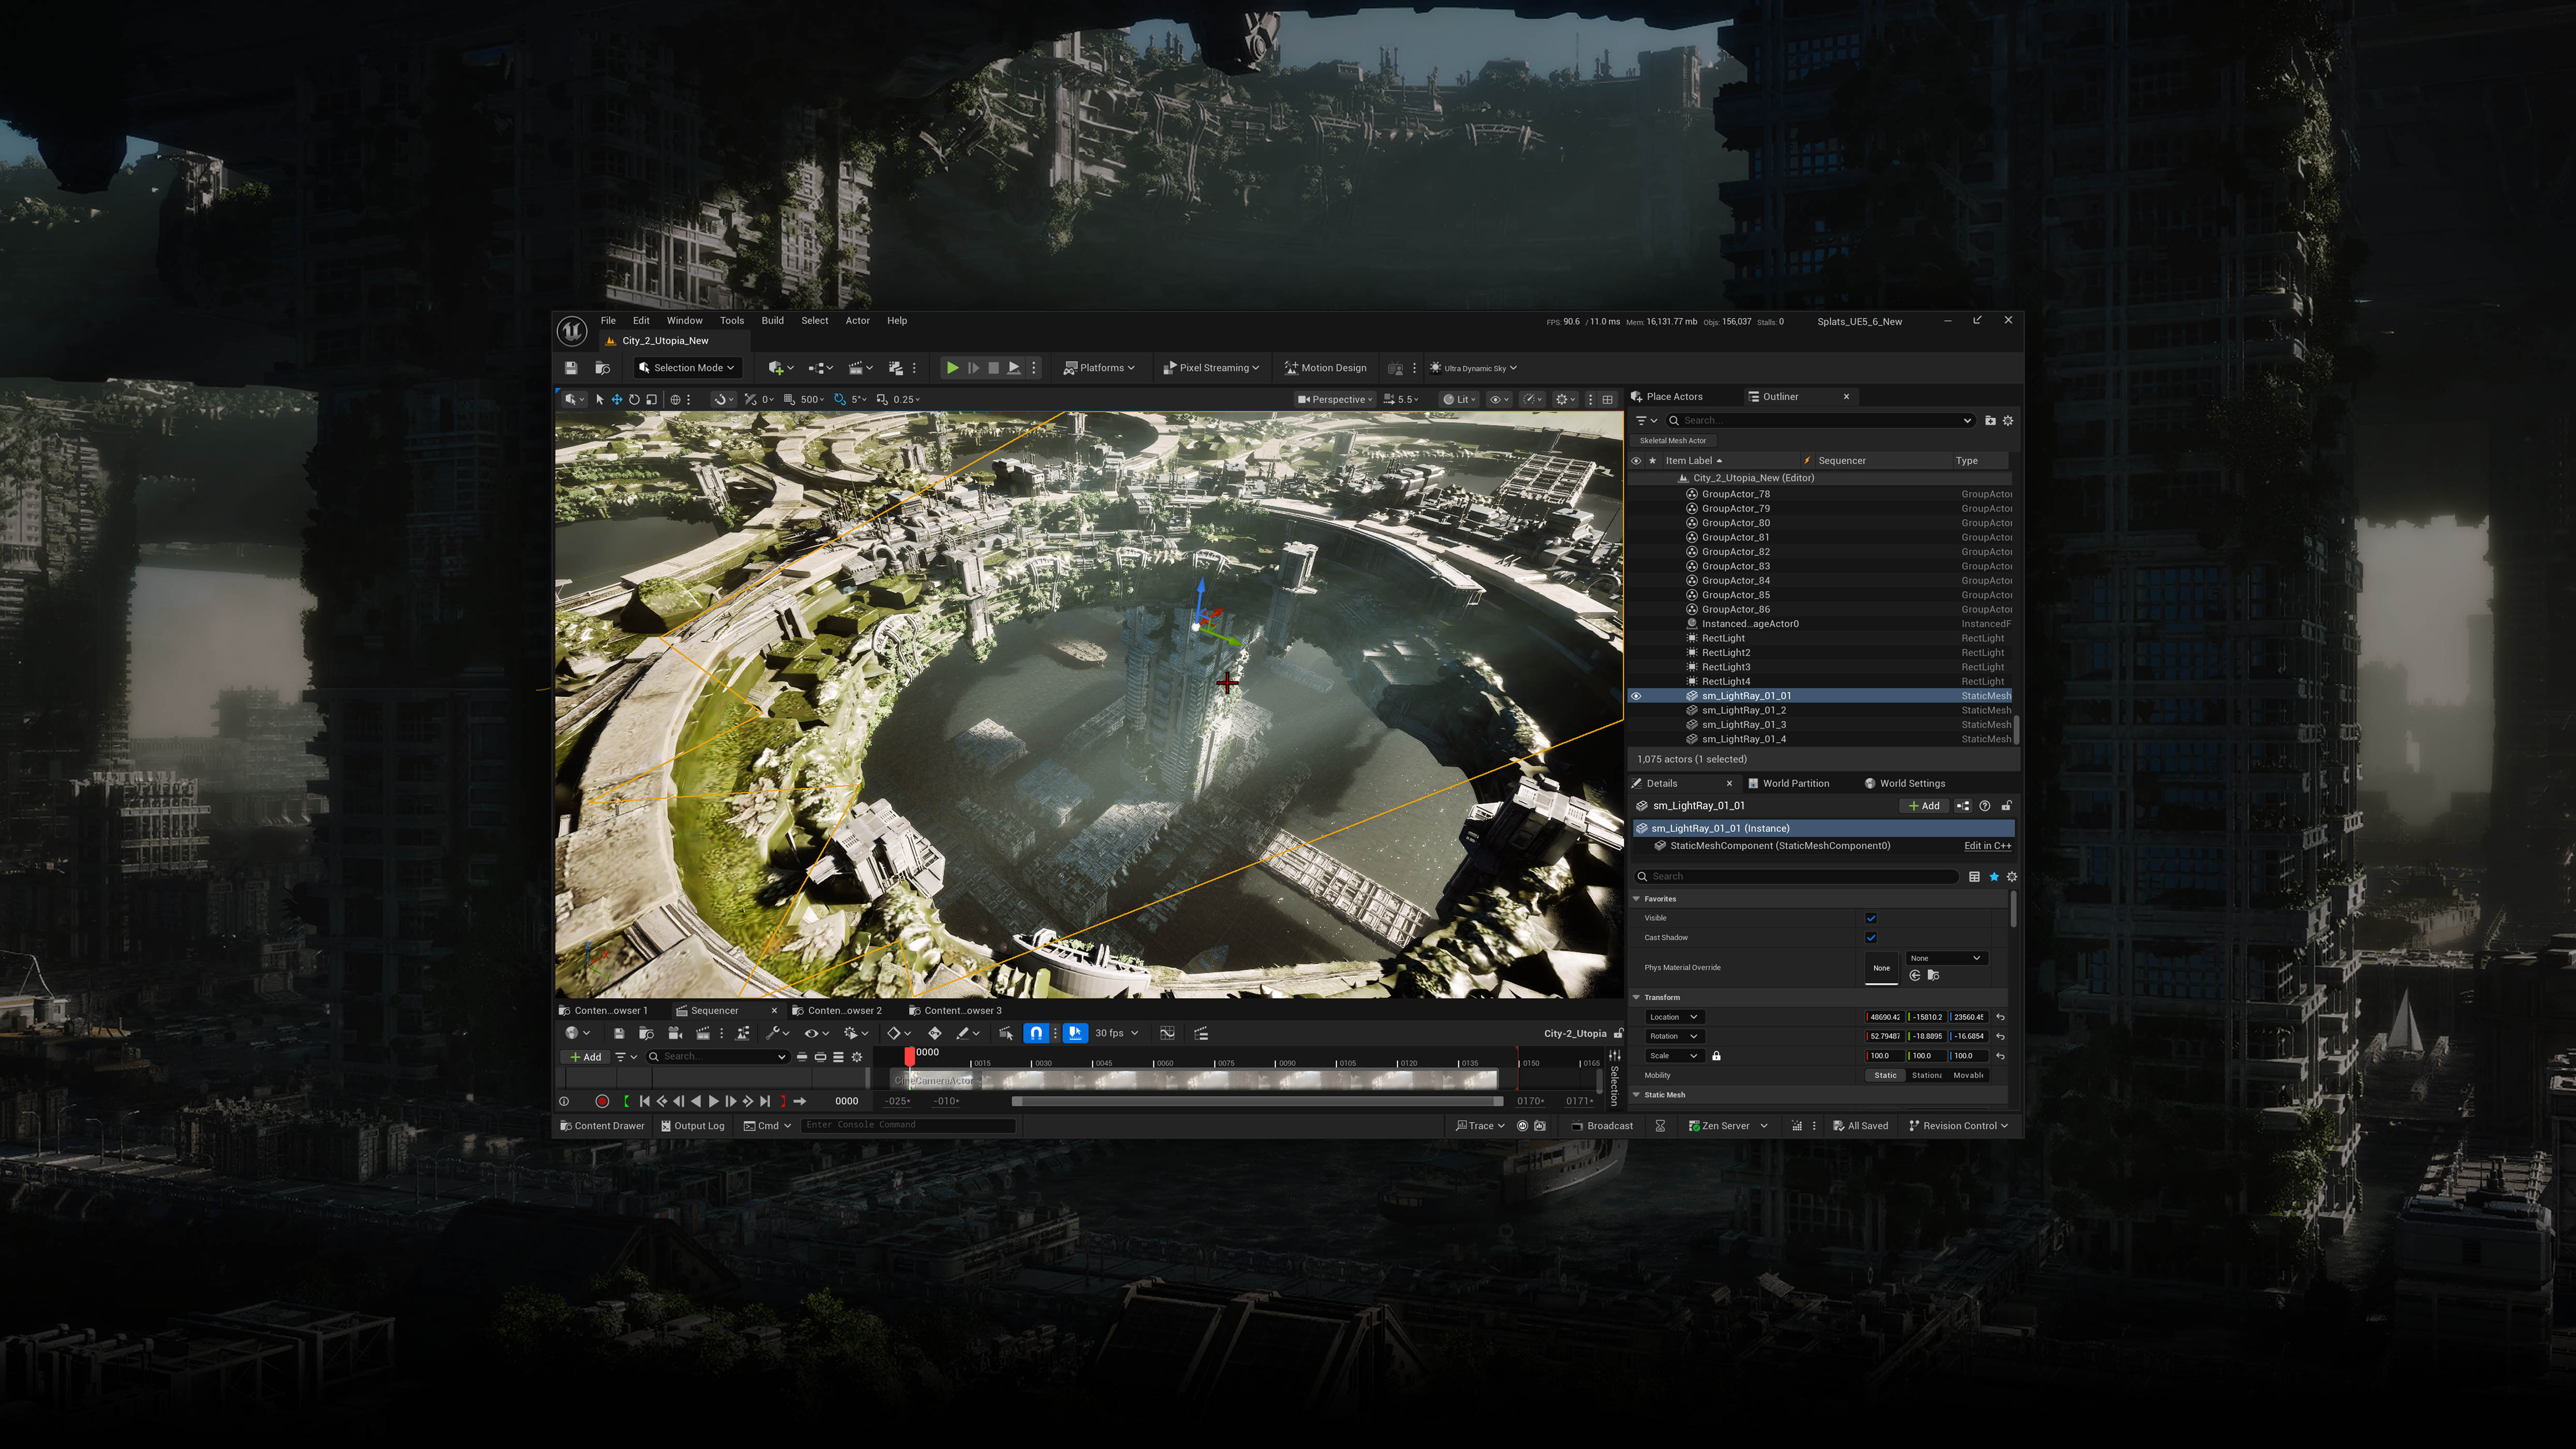Hide sm_LightRay_01_01 with its eye icon

pos(1636,696)
